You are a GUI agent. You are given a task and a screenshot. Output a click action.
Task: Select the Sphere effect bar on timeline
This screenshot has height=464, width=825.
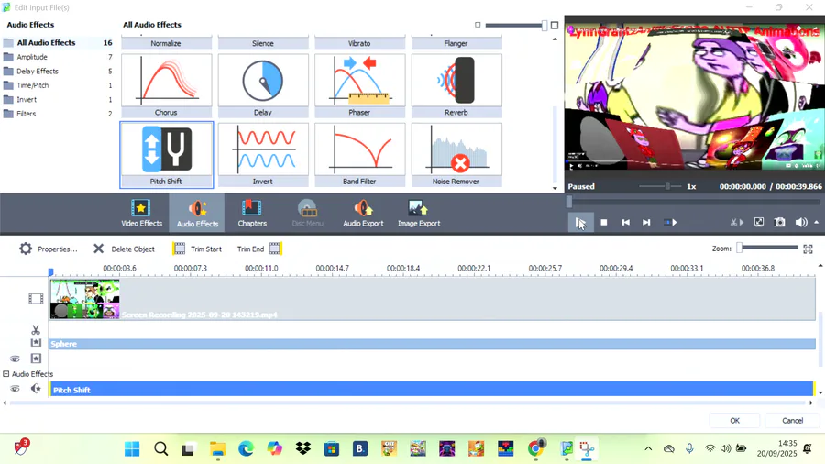[432, 344]
